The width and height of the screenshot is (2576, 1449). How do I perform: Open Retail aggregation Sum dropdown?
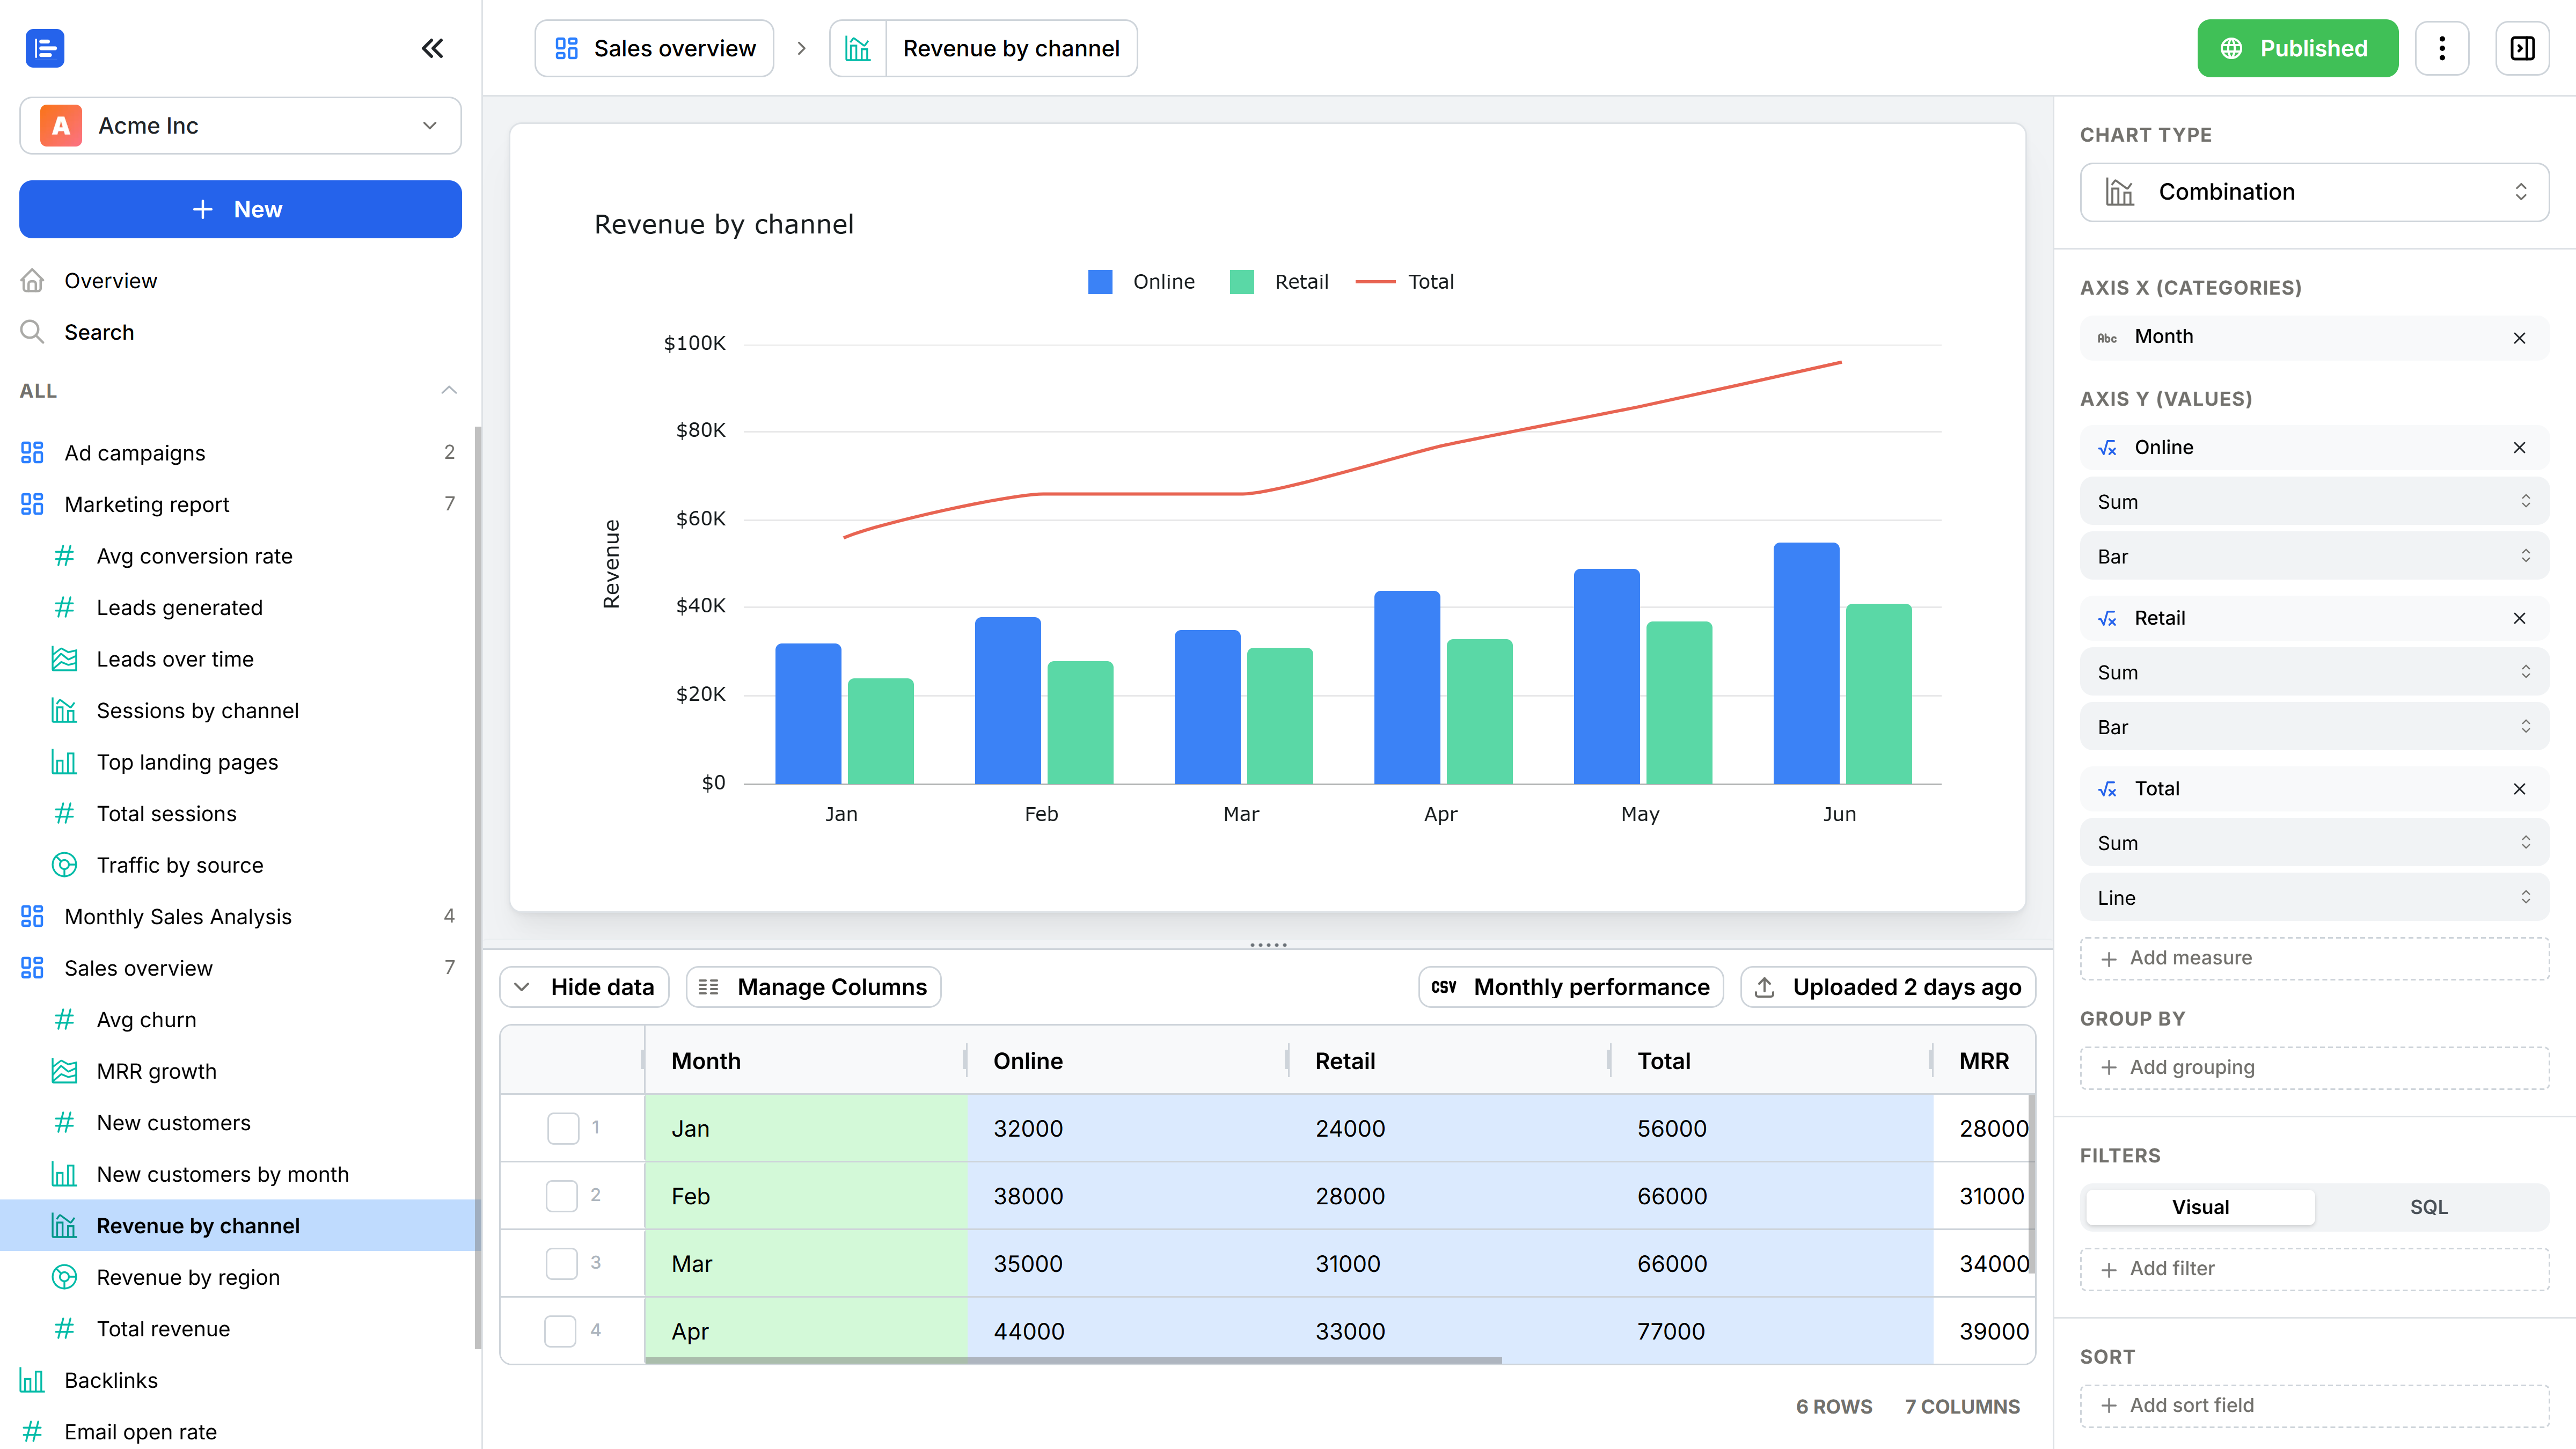[2314, 672]
